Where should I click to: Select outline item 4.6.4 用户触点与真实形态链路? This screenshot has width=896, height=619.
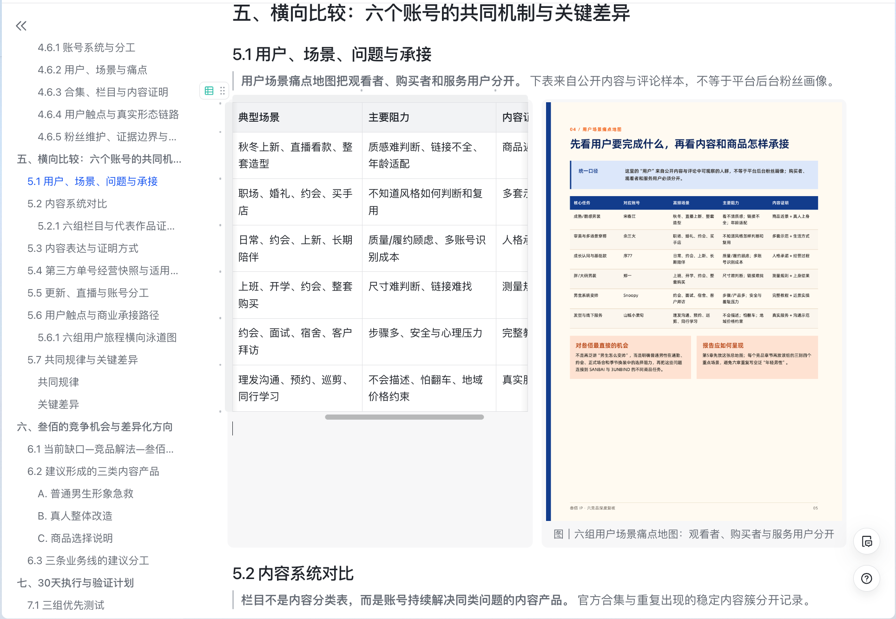pos(108,114)
